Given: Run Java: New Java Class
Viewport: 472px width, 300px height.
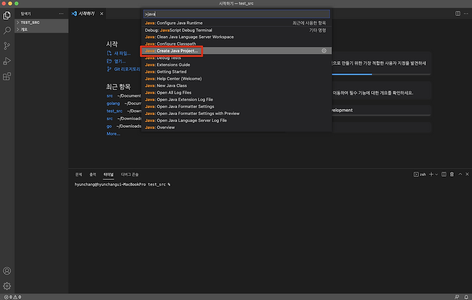Looking at the screenshot, I should pos(237,86).
